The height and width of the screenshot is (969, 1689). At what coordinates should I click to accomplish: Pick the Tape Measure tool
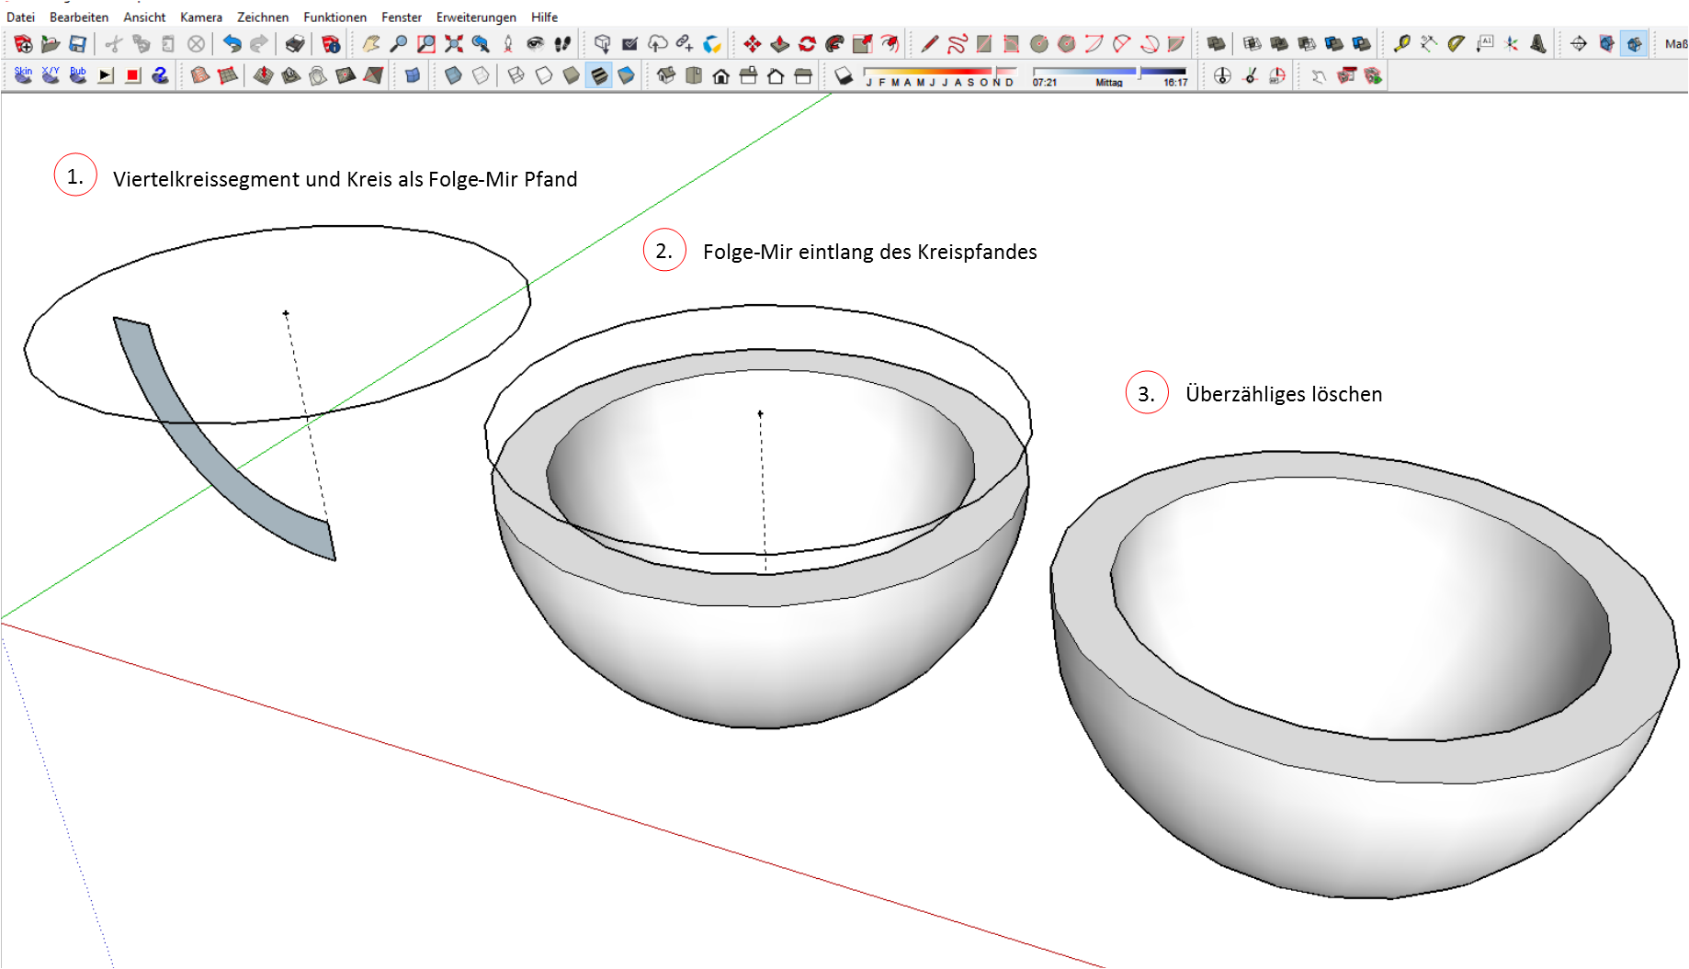click(1401, 44)
